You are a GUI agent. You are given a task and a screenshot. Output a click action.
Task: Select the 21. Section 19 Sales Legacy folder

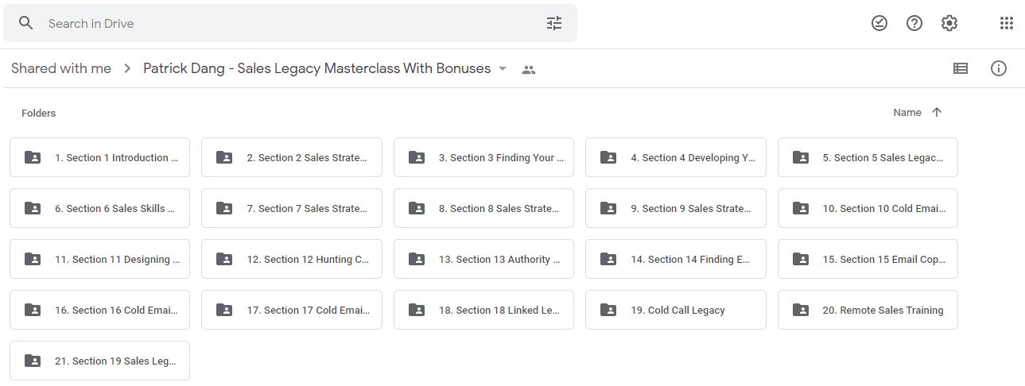coord(99,361)
